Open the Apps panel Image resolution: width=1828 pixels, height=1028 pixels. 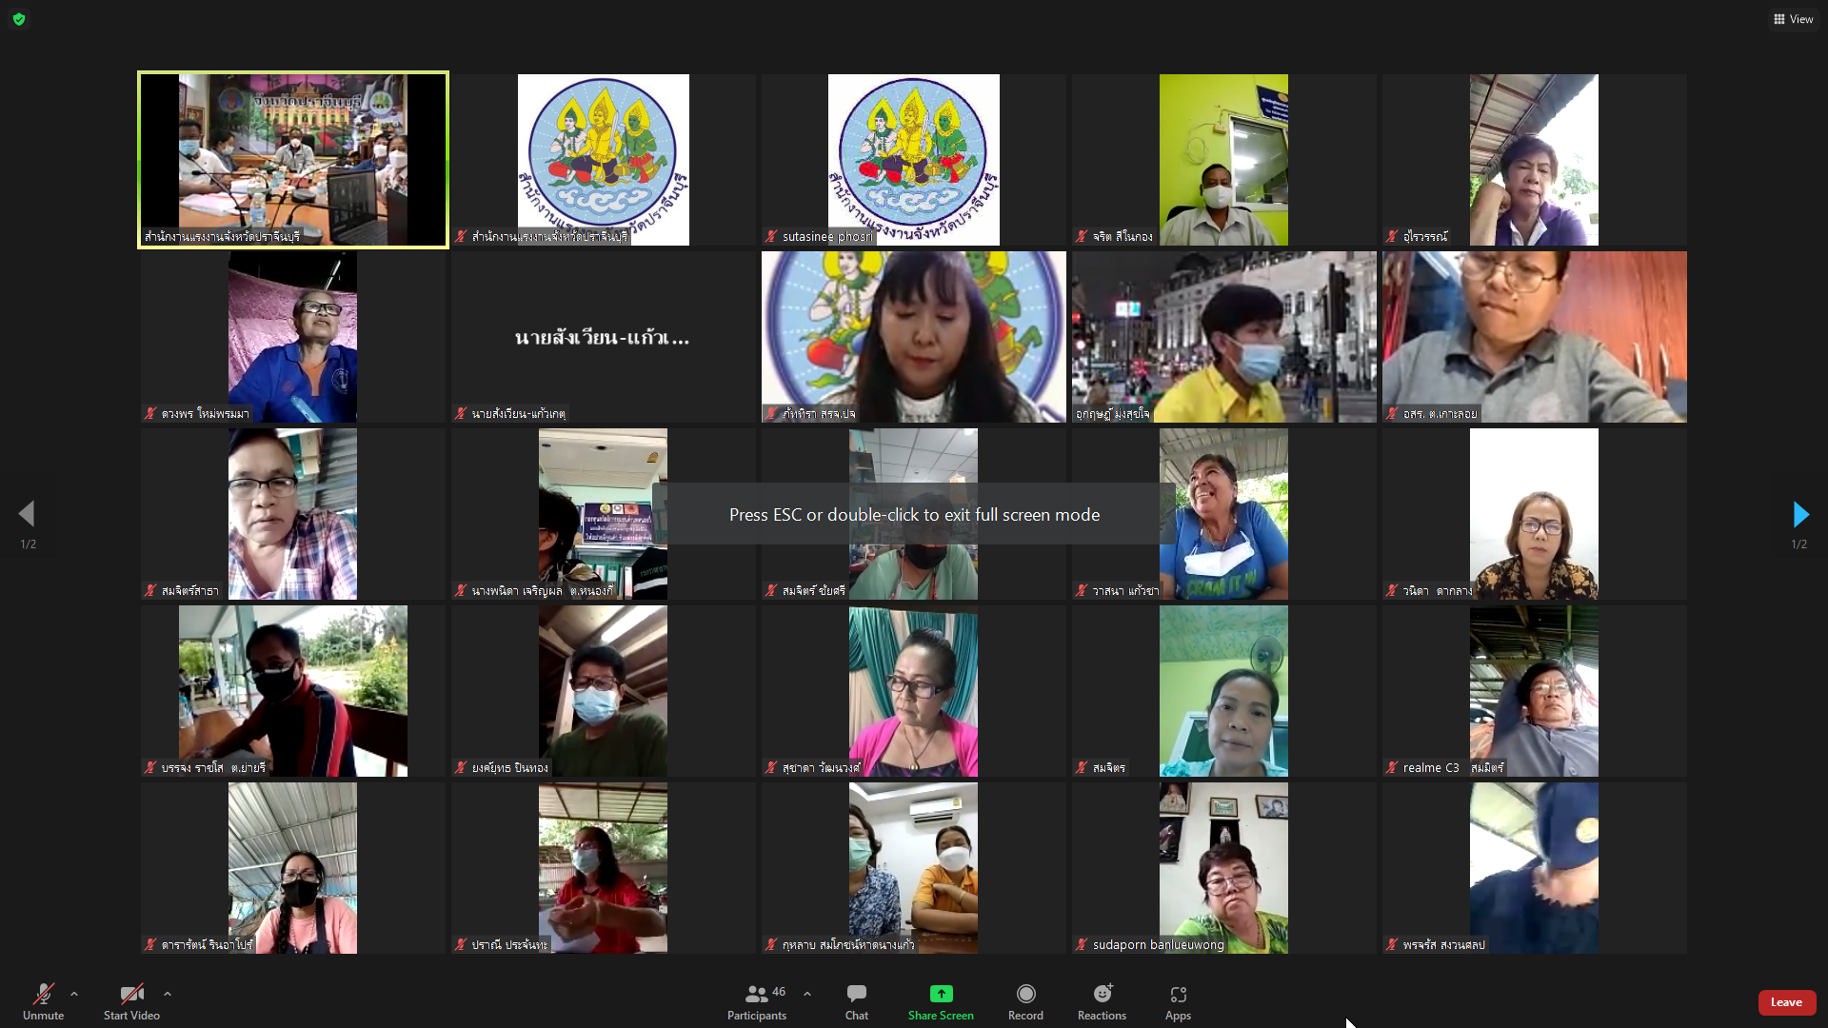[1178, 1001]
